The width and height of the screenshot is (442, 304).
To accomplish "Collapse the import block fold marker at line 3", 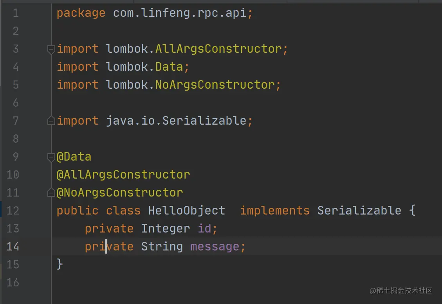I will point(51,49).
